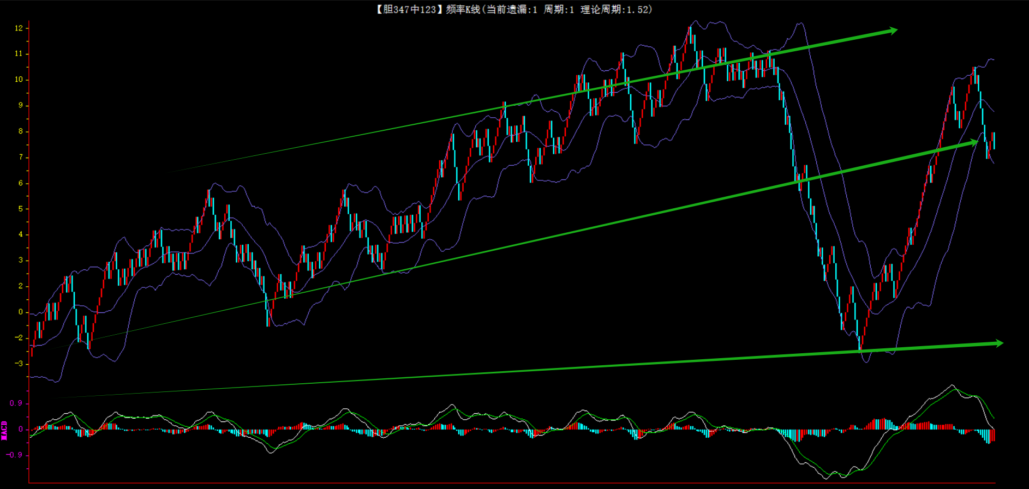The height and width of the screenshot is (489, 1029).
Task: Click the -3 label on price axis
Action: click(x=19, y=364)
